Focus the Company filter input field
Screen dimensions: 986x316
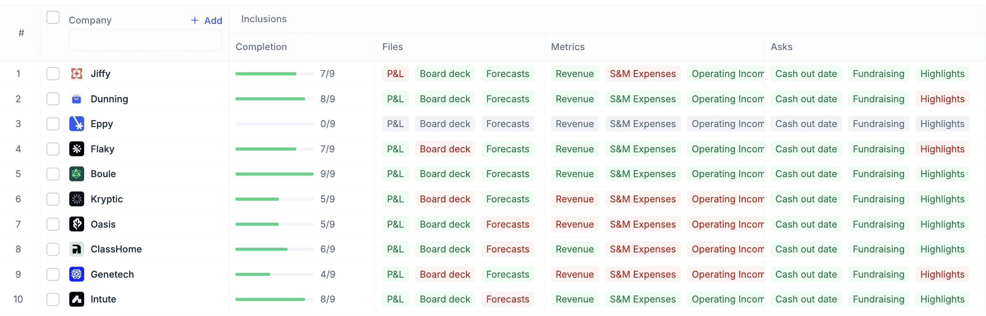pos(146,40)
